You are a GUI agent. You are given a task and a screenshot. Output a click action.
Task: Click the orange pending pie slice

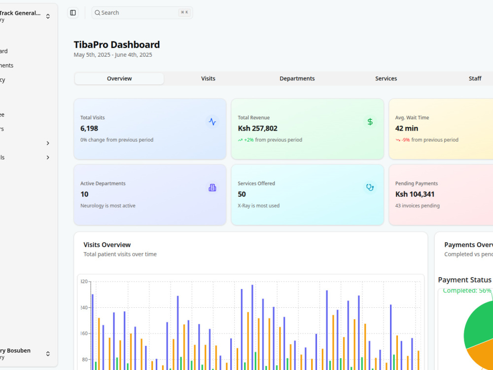[x=481, y=354]
